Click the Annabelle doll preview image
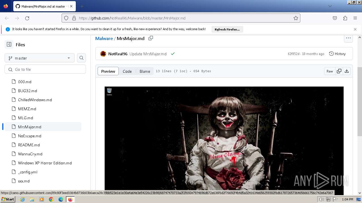 coord(224,138)
